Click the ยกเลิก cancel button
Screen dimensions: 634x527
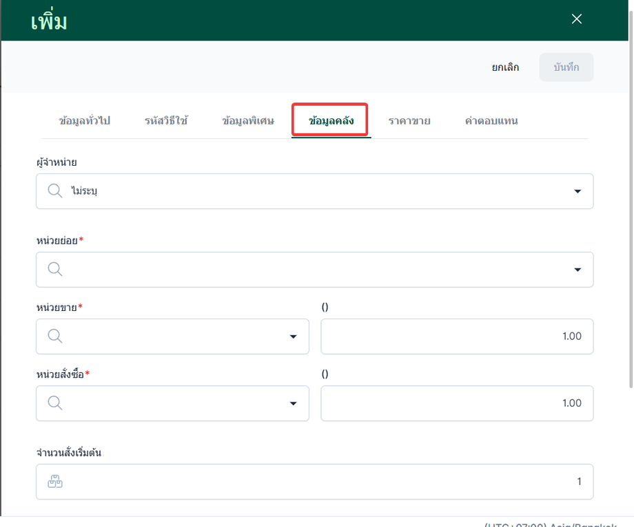click(x=505, y=67)
